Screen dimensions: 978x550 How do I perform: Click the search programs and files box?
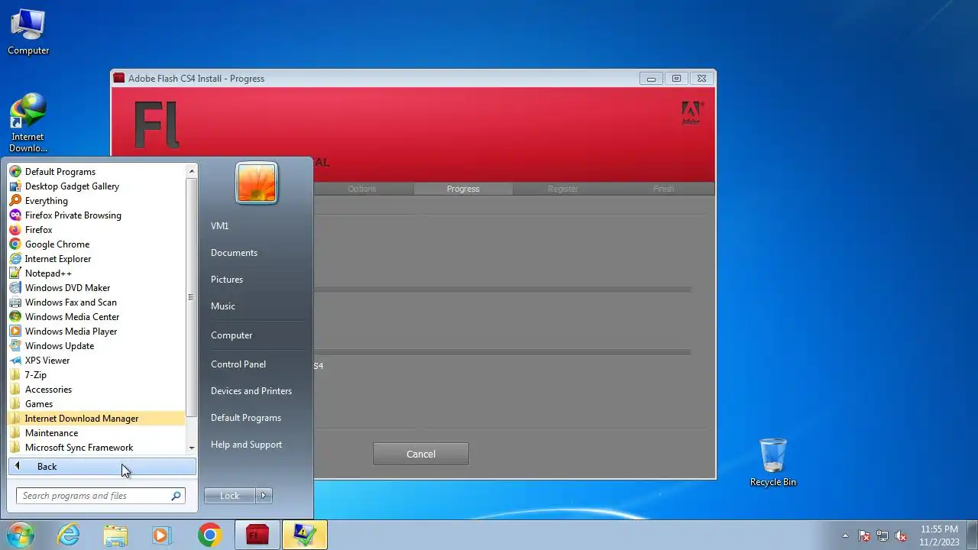coord(101,496)
